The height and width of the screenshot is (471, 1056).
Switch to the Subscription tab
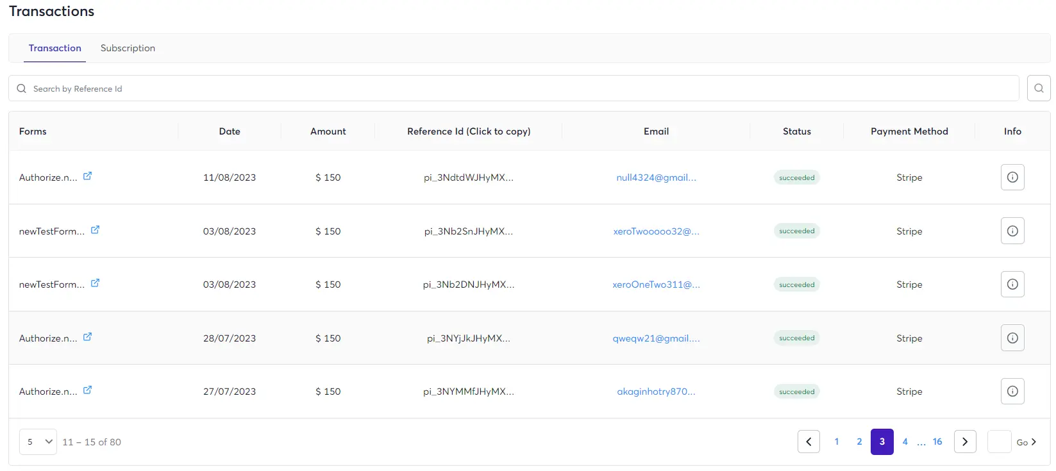128,48
